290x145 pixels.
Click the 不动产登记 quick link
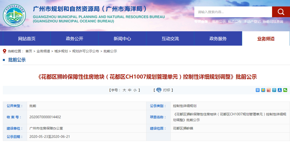coord(252,22)
